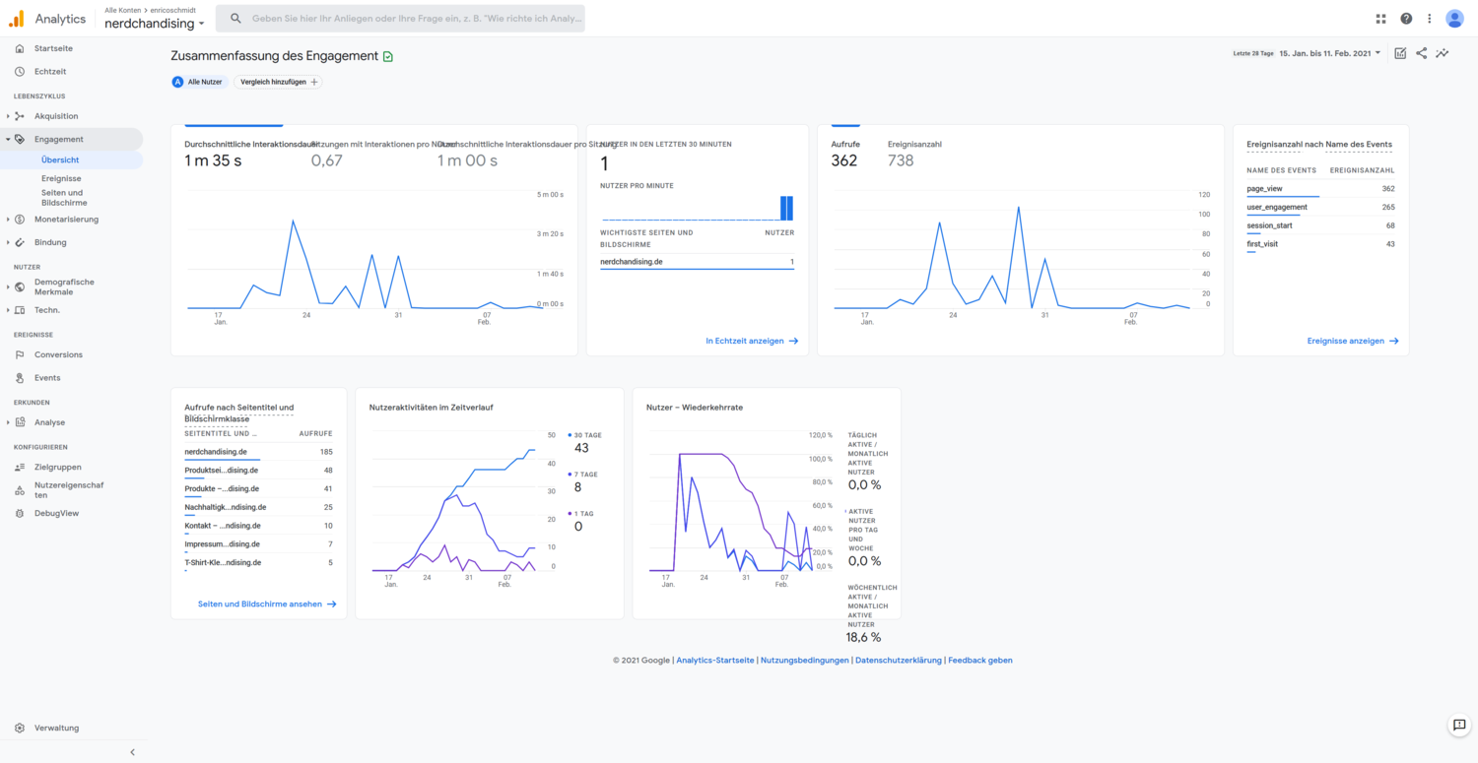Open the insights trend line icon

1443,53
